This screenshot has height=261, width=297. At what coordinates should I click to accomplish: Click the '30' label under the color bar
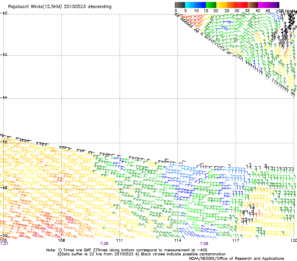[x=237, y=10]
